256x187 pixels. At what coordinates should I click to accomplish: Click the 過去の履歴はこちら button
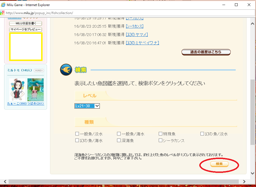coord(206,52)
